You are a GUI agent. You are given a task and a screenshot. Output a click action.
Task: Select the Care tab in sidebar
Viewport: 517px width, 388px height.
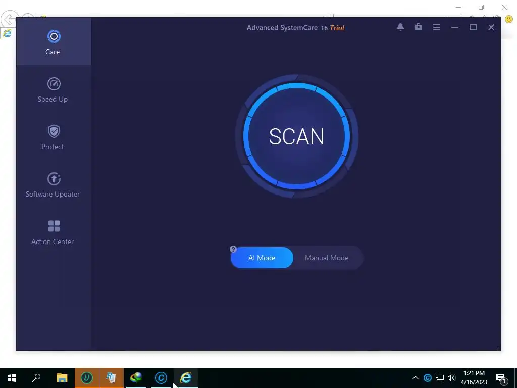pyautogui.click(x=54, y=41)
